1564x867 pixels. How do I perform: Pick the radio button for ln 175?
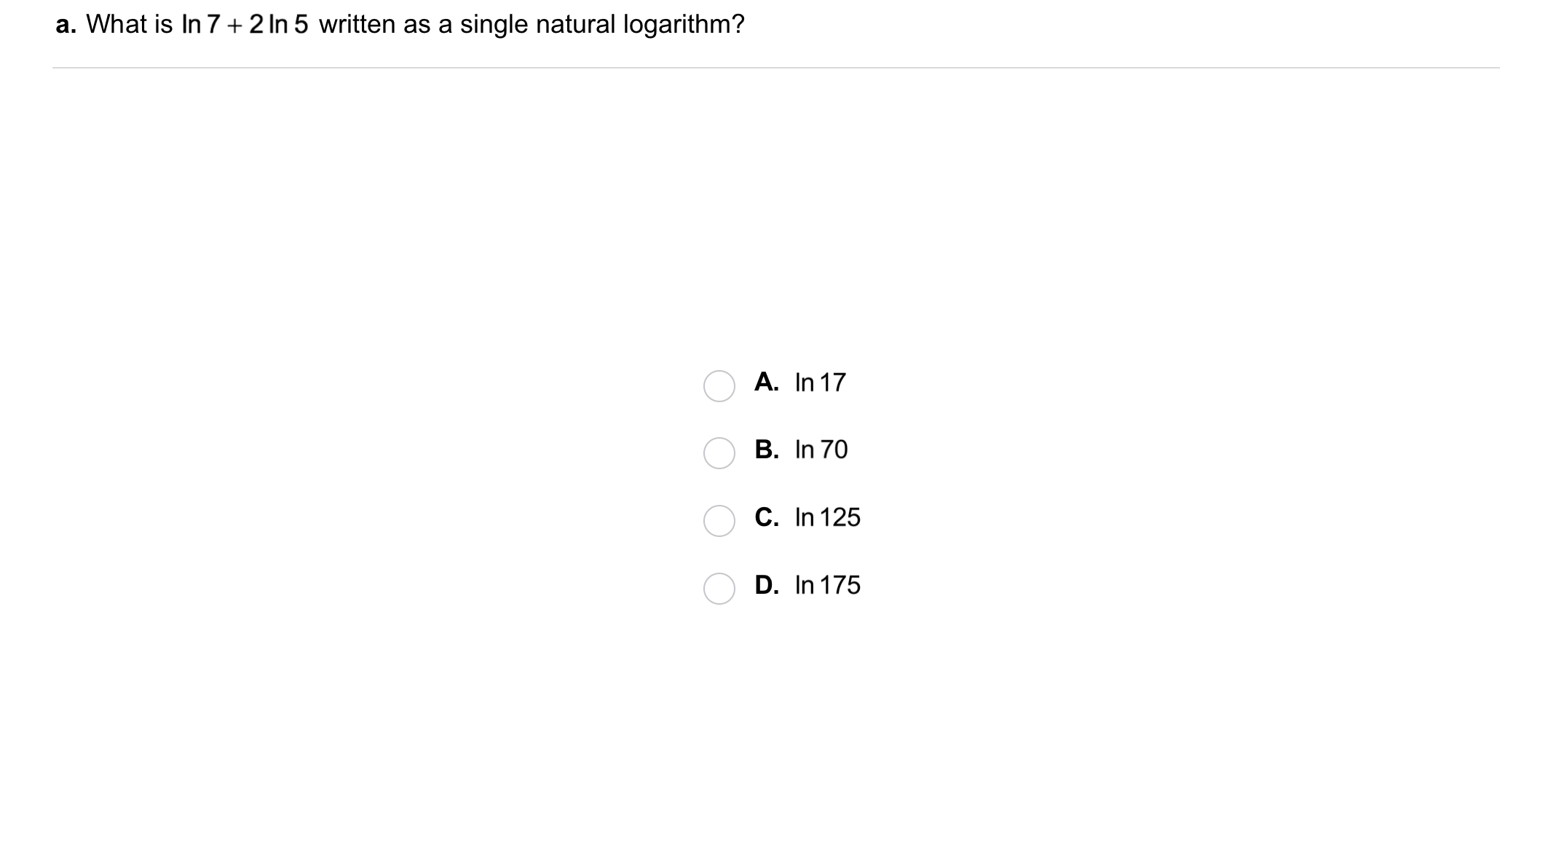click(719, 589)
